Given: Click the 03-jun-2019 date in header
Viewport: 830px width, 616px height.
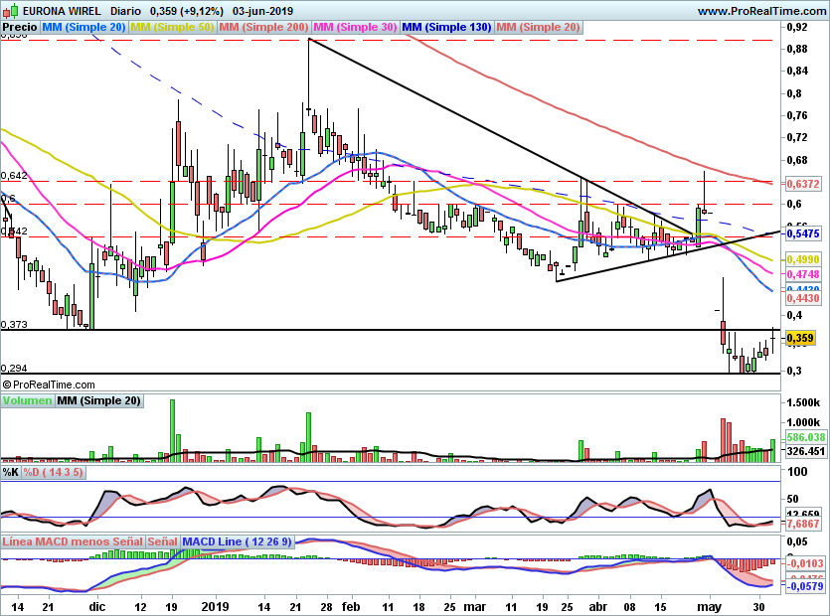Looking at the screenshot, I should coord(262,11).
